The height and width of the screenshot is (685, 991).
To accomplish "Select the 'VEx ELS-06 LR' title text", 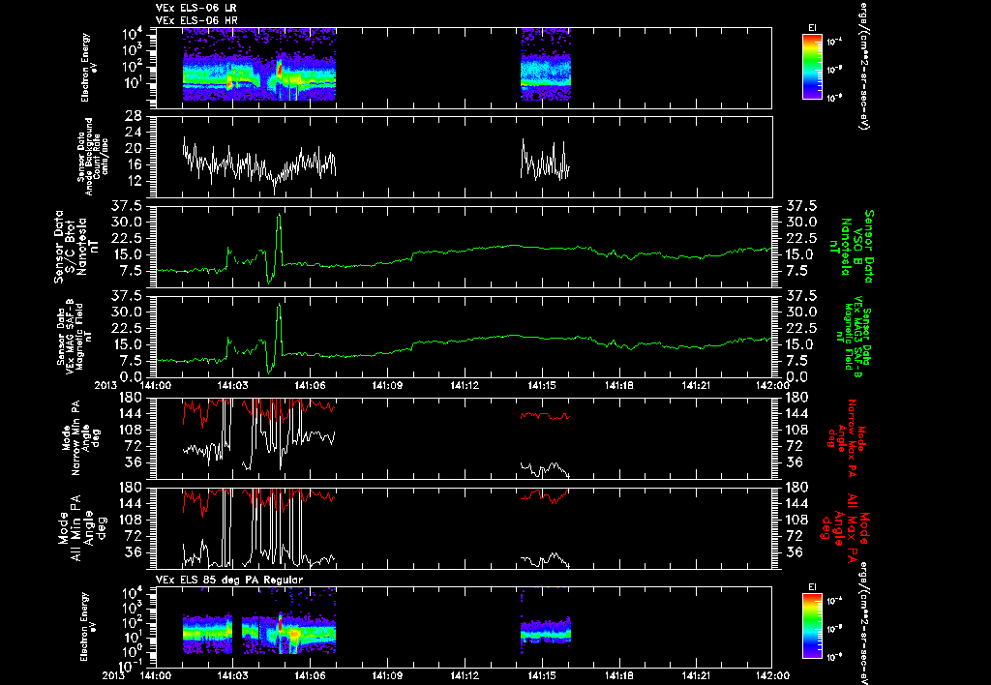I will (196, 8).
